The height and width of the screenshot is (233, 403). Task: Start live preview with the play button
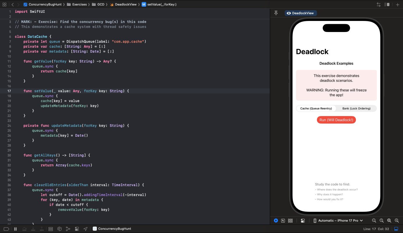coord(276,220)
